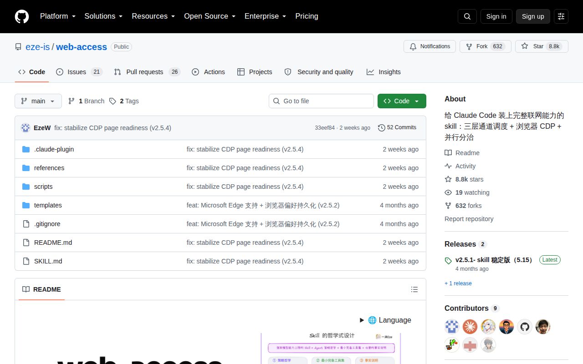Open the Projects tab
This screenshot has width=583, height=364.
(255, 72)
